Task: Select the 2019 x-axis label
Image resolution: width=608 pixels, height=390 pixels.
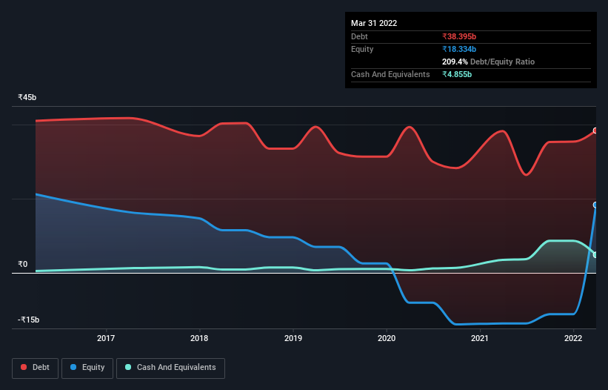Action: 293,338
